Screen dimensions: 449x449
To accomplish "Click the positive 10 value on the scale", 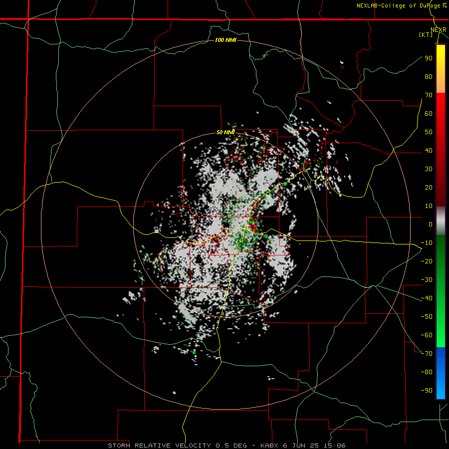I will (429, 206).
